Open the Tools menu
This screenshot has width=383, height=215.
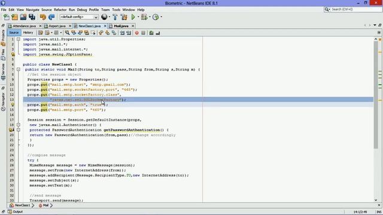pos(116,10)
